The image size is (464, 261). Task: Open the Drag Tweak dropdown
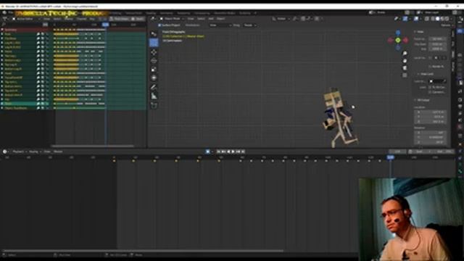tap(249, 25)
